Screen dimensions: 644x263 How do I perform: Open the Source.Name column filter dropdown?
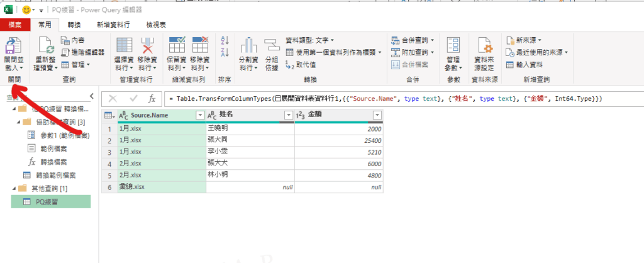200,115
